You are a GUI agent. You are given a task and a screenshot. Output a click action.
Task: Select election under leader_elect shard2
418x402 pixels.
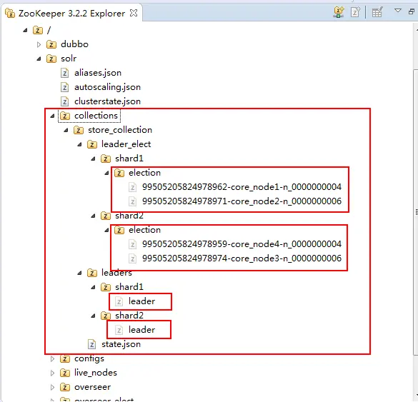144,230
